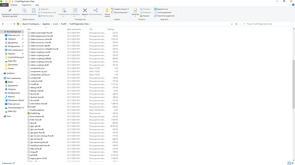
Task: Open Простой доступ dropdown
Action: click(120, 12)
